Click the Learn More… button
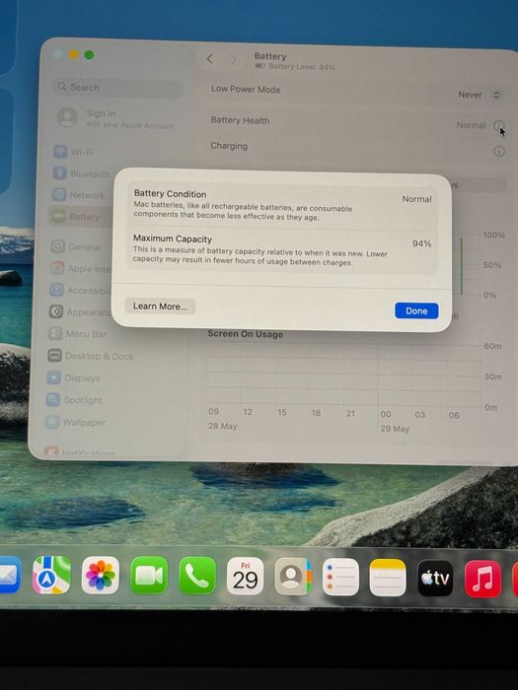The height and width of the screenshot is (690, 518). point(160,307)
